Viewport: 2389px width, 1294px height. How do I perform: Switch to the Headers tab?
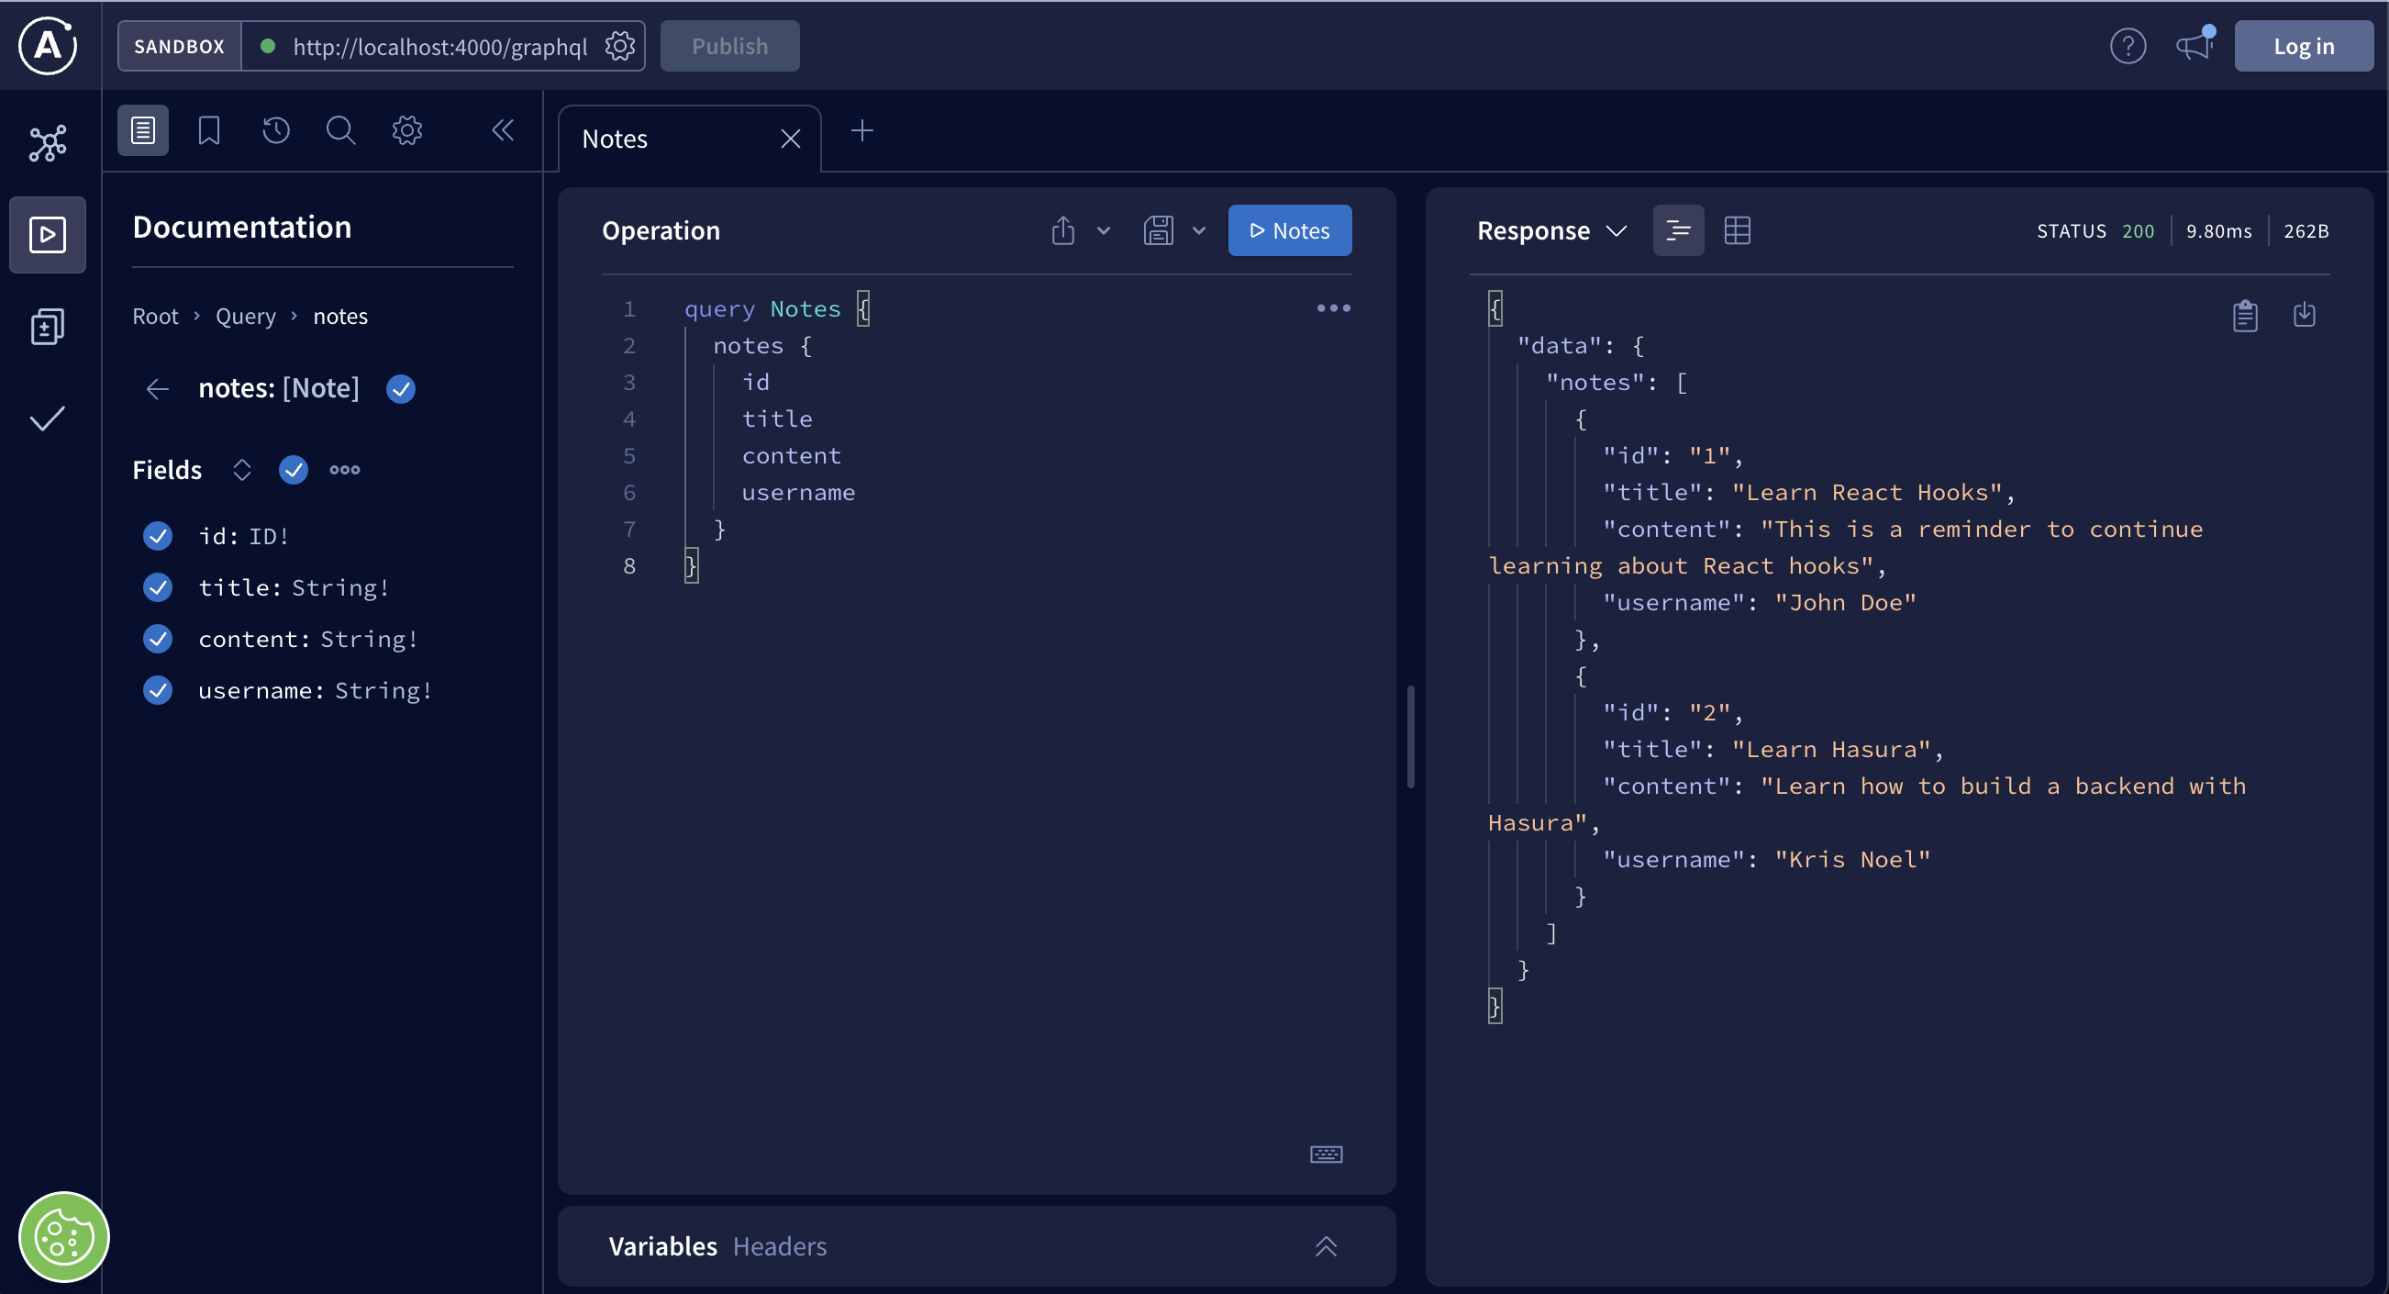(x=780, y=1245)
